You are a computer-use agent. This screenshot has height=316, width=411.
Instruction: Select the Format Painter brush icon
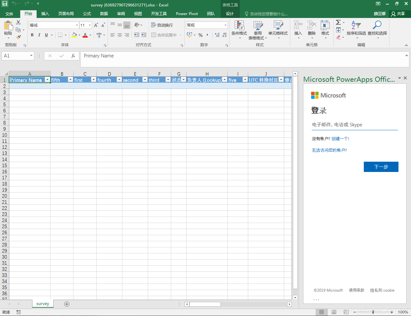click(18, 37)
